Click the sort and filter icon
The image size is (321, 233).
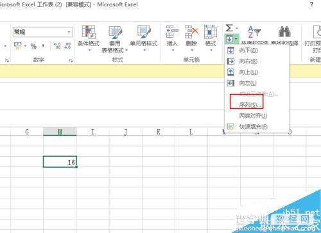pos(254,32)
